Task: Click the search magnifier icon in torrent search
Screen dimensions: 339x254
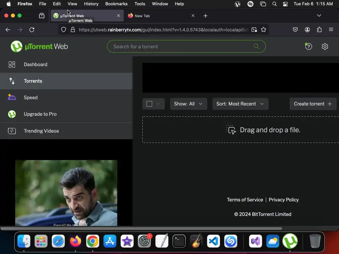Action: [x=257, y=46]
